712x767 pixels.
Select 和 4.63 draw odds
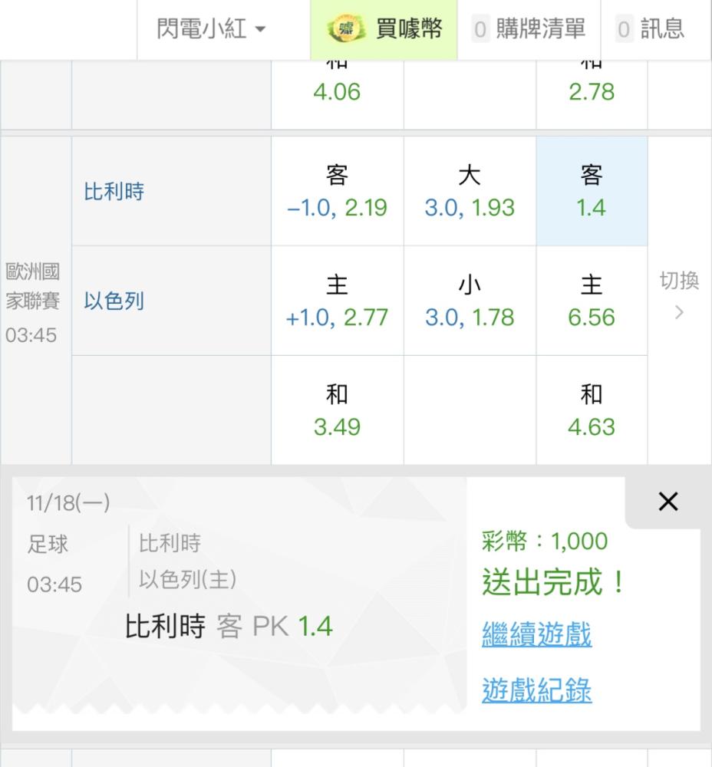pyautogui.click(x=592, y=410)
